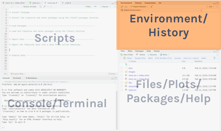Switch to the History tab
Image resolution: width=221 pixels, height=131 pixels.
pos(138,3)
